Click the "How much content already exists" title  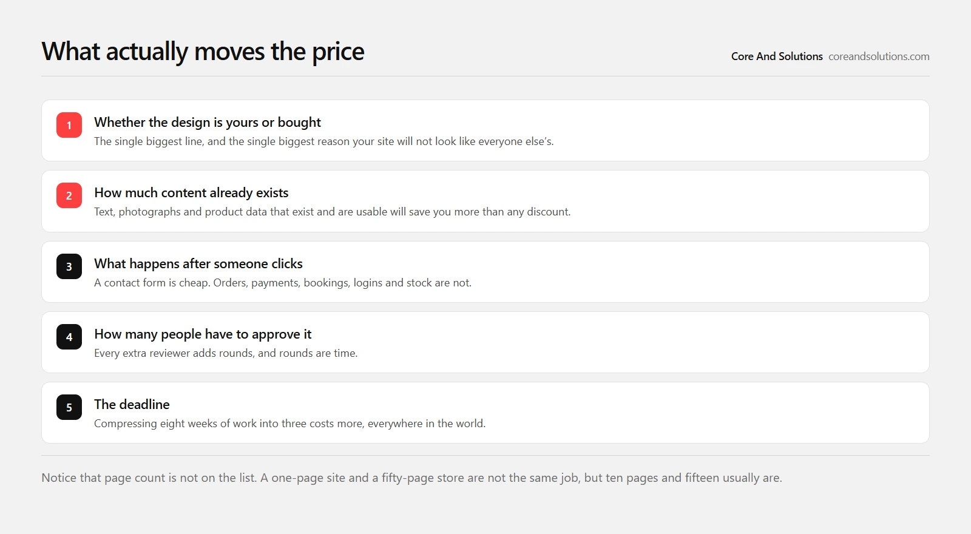coord(191,193)
